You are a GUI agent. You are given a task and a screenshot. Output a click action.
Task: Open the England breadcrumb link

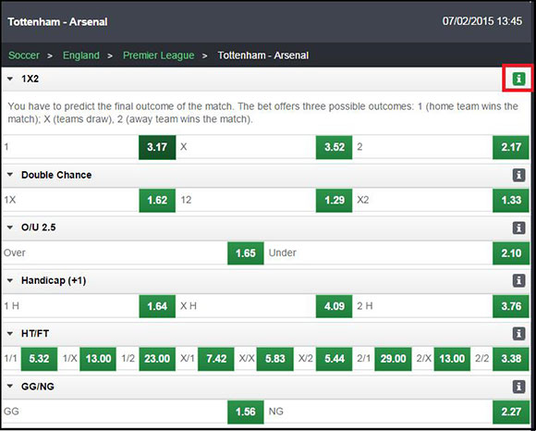81,55
